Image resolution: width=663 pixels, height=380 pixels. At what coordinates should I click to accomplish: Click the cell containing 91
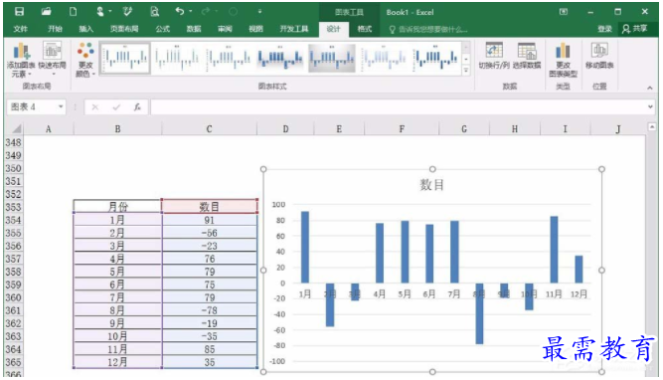(210, 220)
